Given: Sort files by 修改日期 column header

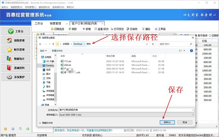Looking at the screenshot, I should [111, 56].
